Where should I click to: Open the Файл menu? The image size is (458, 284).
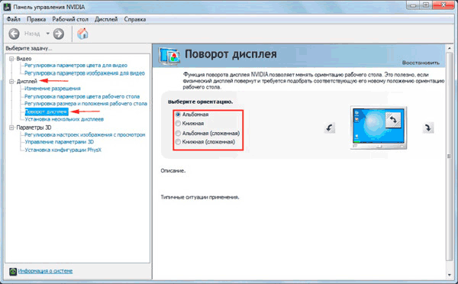[14, 19]
